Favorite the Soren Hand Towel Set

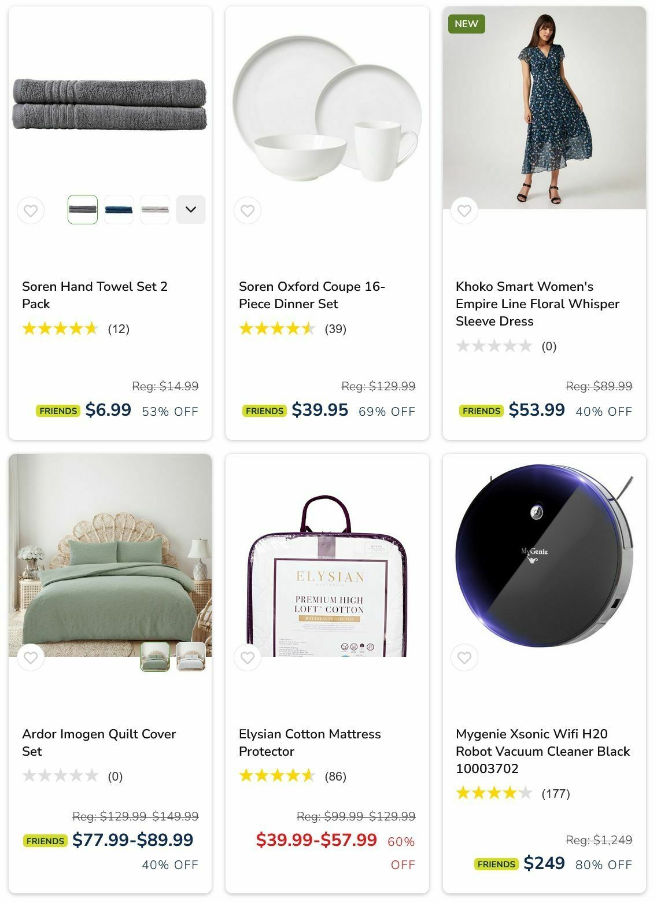(x=31, y=211)
